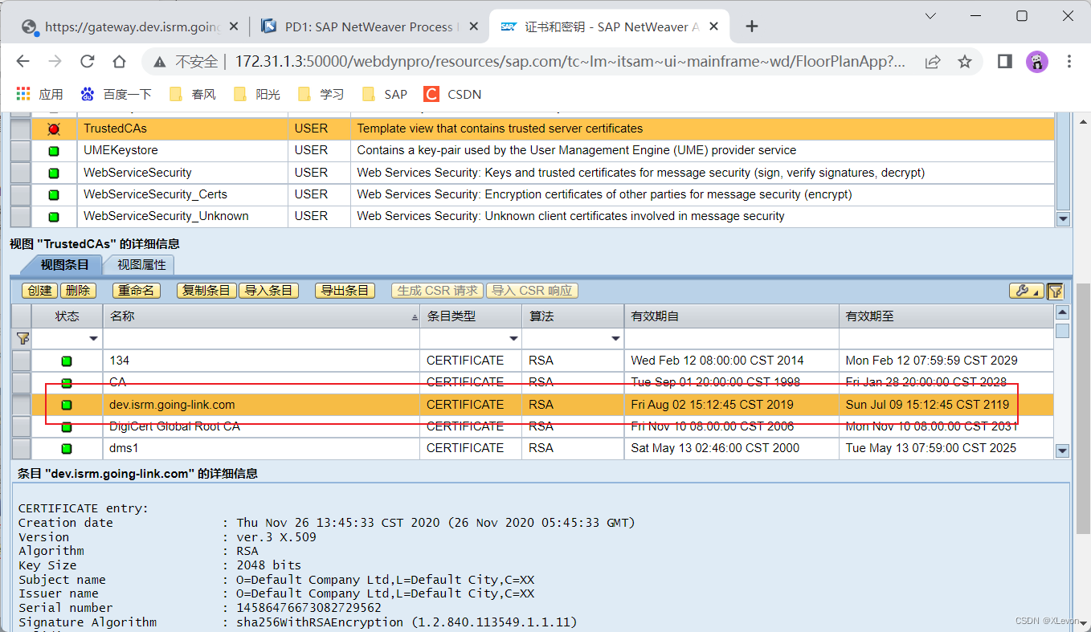Viewport: 1091px width, 632px height.
Task: Click the 重命名 button
Action: click(x=136, y=291)
